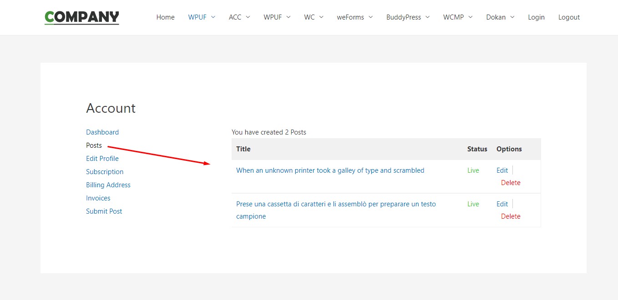Edit the 'When an unknown printer' post
This screenshot has width=618, height=300.
tap(502, 170)
